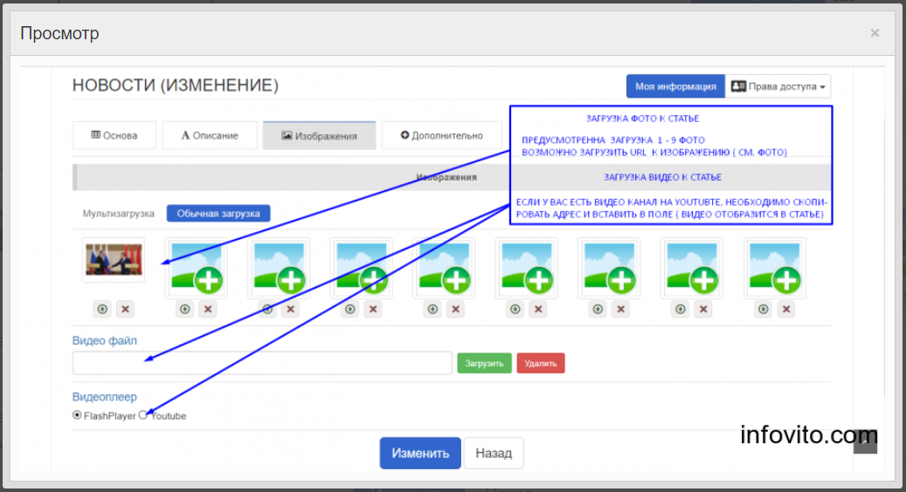Image resolution: width=906 pixels, height=492 pixels.
Task: Add an image in the sixth image slot
Action: click(x=527, y=268)
